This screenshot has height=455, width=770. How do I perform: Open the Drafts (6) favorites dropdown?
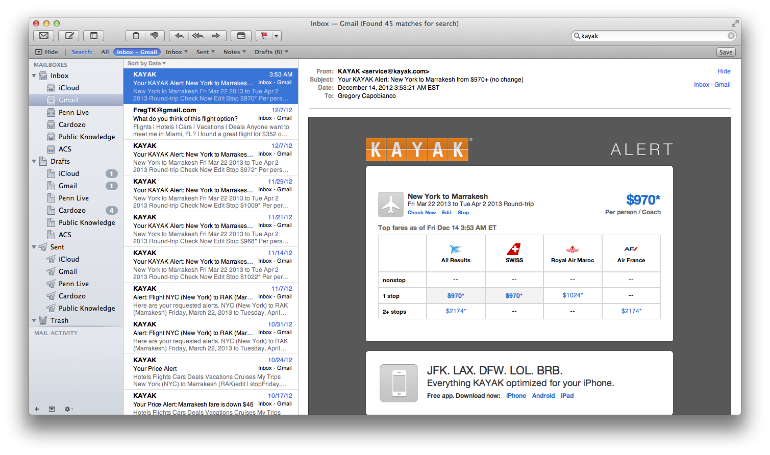tap(271, 52)
